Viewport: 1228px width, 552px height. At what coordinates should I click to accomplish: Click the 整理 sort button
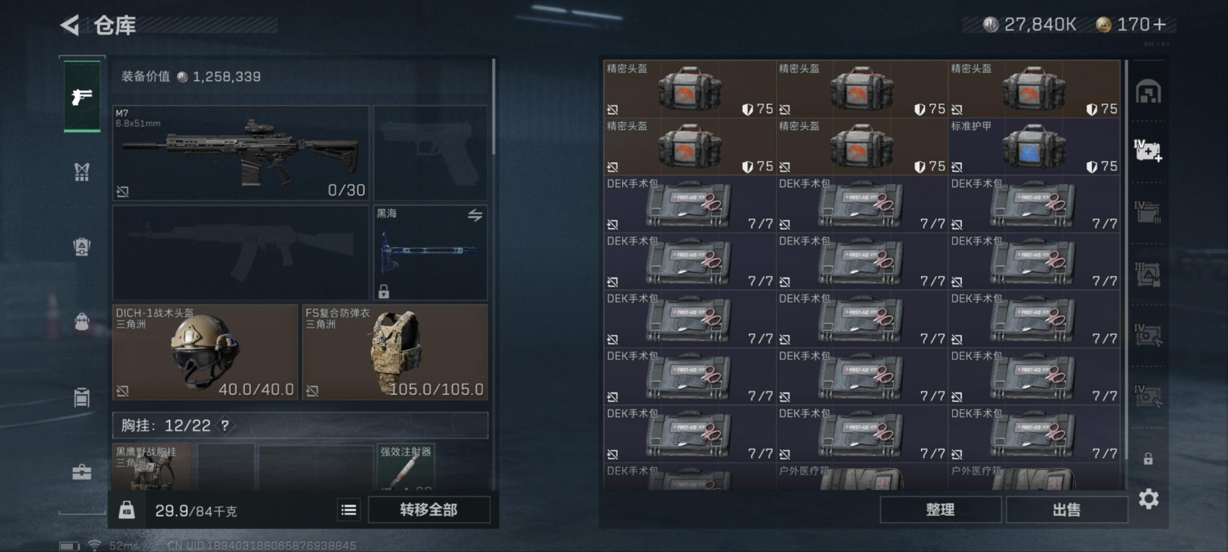940,510
